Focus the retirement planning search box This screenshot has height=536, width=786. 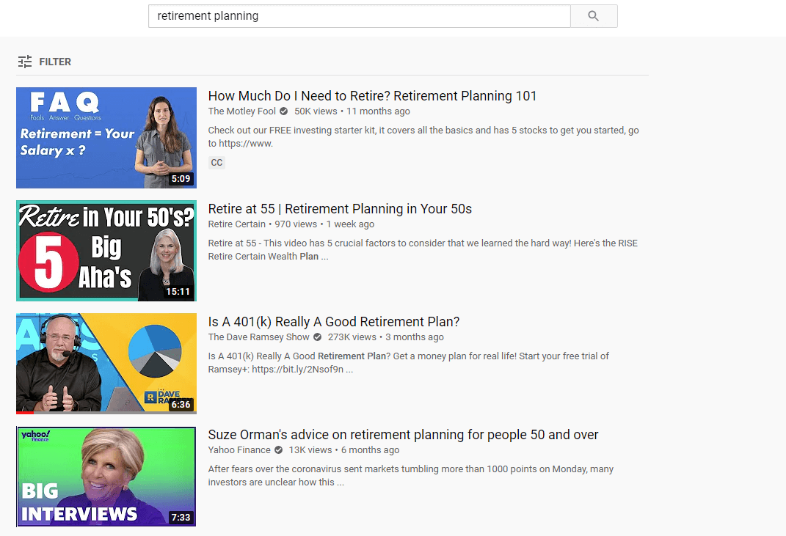coord(360,16)
